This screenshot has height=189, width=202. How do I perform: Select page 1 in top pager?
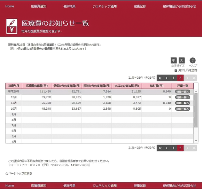[x=173, y=78]
